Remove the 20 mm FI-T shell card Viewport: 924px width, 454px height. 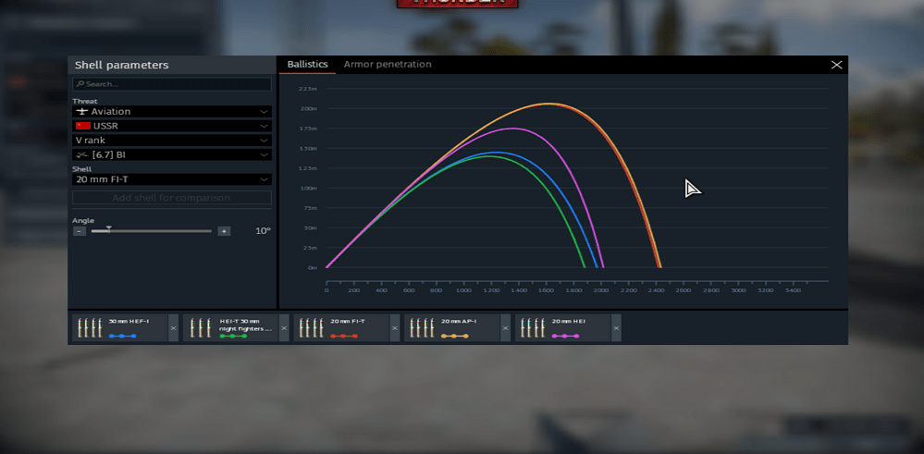click(x=395, y=328)
